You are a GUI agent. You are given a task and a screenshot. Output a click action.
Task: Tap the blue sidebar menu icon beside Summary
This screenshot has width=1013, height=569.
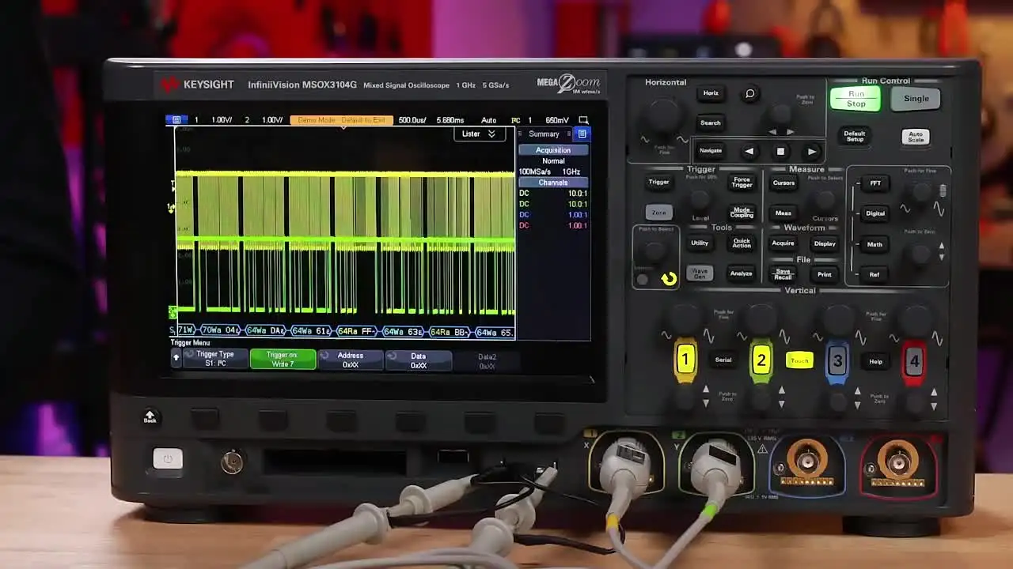click(582, 134)
